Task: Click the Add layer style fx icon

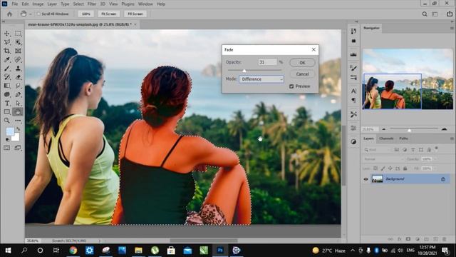Action: 399,239
